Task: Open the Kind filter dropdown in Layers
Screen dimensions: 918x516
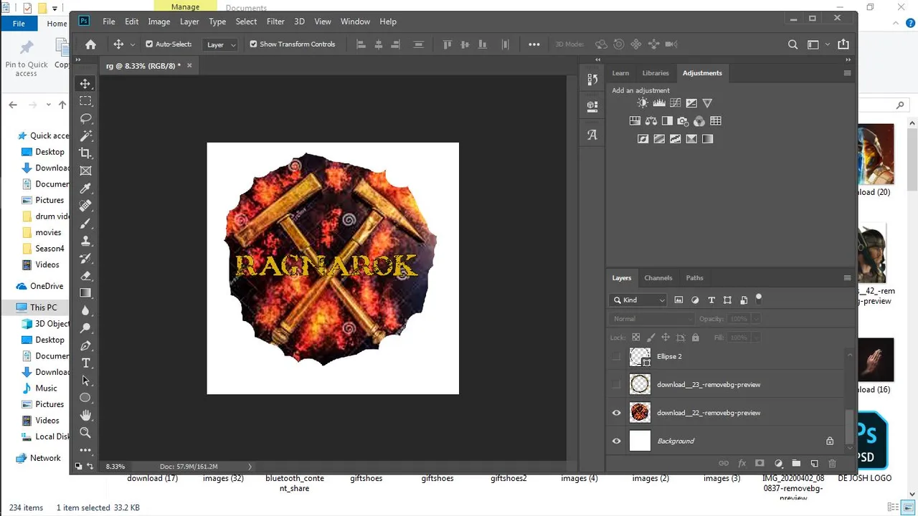Action: 638,300
